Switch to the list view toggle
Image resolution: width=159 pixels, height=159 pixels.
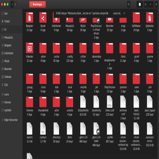[145, 4]
